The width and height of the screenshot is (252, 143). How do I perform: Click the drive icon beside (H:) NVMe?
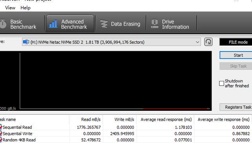26,42
